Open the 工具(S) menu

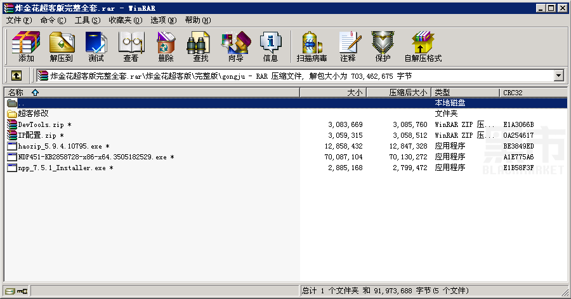click(x=88, y=20)
